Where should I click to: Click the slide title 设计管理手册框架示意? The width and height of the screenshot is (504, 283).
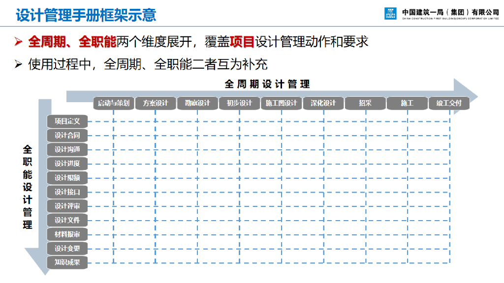pyautogui.click(x=86, y=15)
